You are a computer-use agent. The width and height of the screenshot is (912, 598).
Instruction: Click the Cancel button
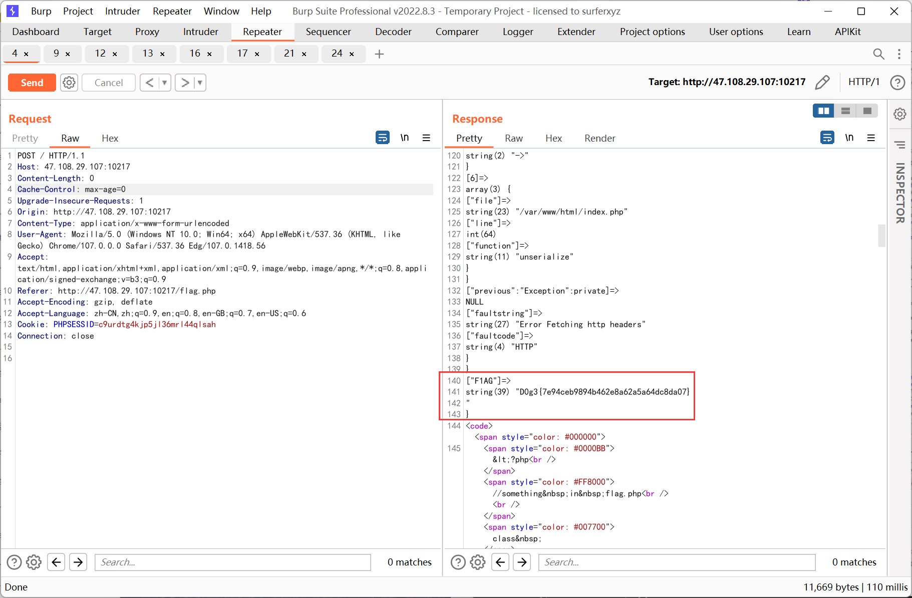pos(109,83)
